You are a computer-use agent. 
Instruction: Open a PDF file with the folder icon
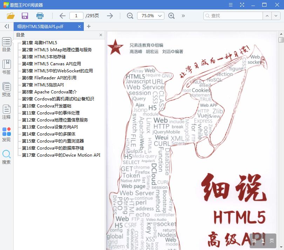pos(10,16)
